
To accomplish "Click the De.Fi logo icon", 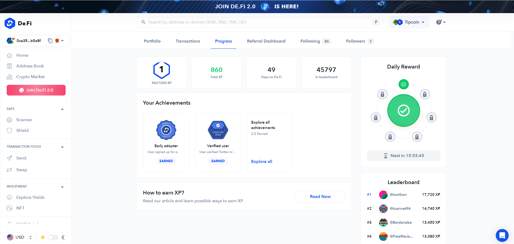I will click(10, 23).
